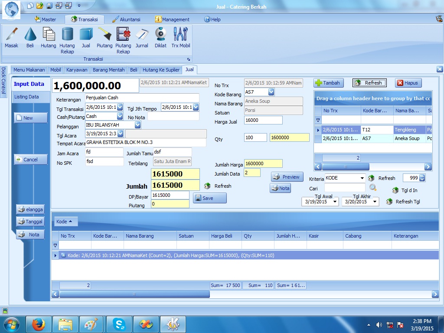Open the Cash/Piutang combo box
The image size is (444, 333).
pos(120,116)
